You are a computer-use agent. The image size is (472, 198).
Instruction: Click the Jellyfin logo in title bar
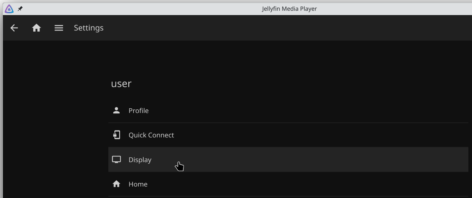pyautogui.click(x=9, y=9)
